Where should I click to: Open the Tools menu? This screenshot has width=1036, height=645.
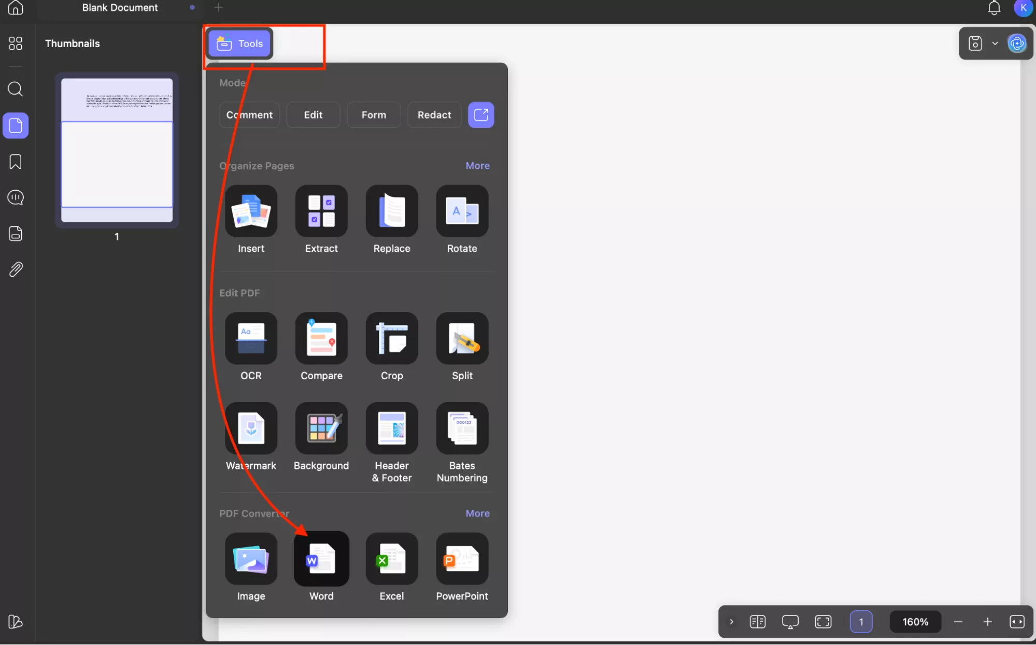coord(238,44)
